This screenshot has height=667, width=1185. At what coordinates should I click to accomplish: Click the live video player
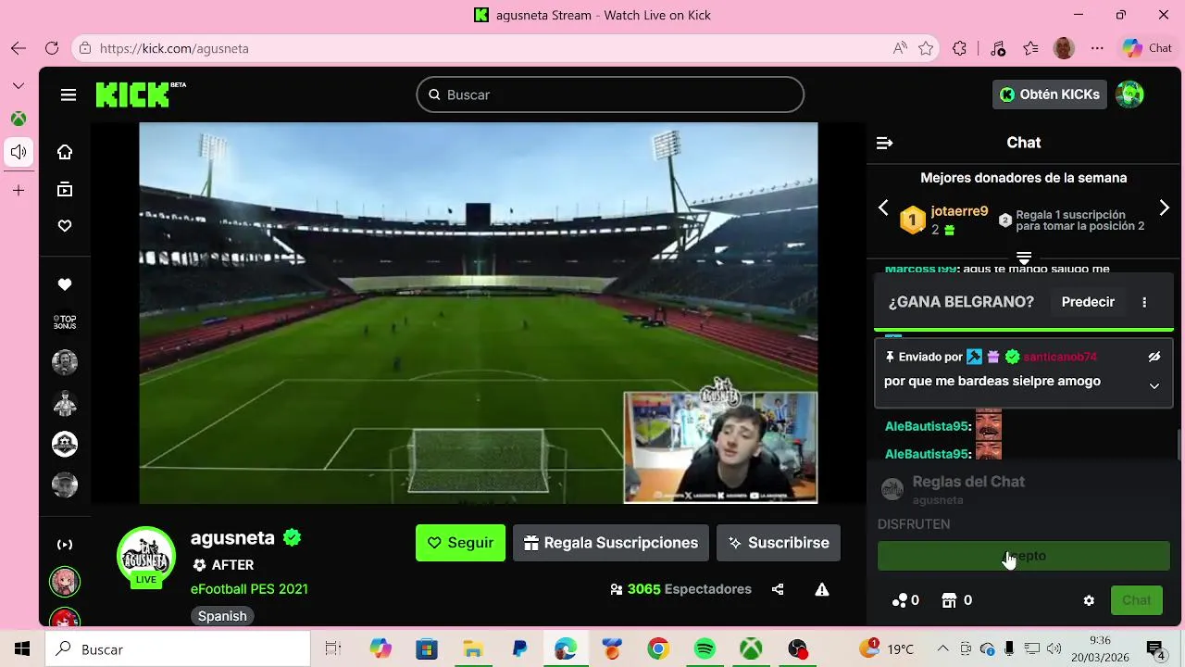tap(479, 313)
